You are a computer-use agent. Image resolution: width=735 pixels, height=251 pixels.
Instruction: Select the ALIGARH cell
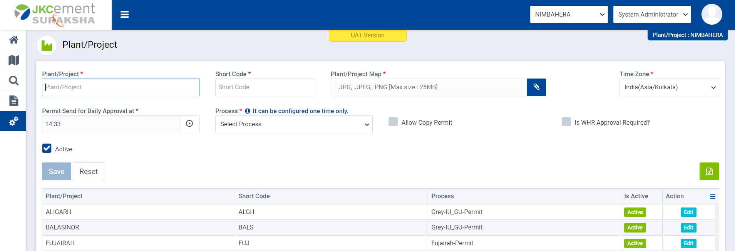point(139,212)
